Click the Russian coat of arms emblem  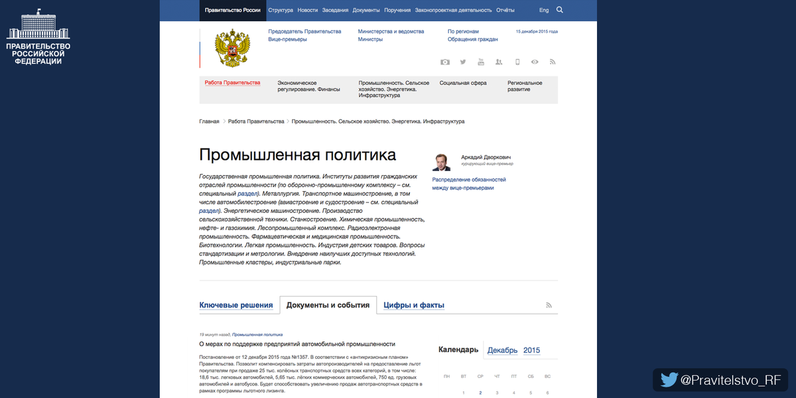coord(232,48)
